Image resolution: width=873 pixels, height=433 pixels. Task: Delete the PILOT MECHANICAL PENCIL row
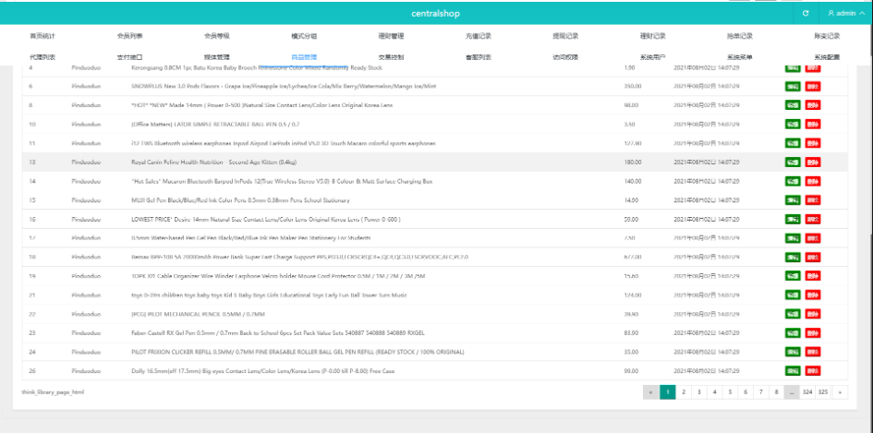(x=813, y=314)
